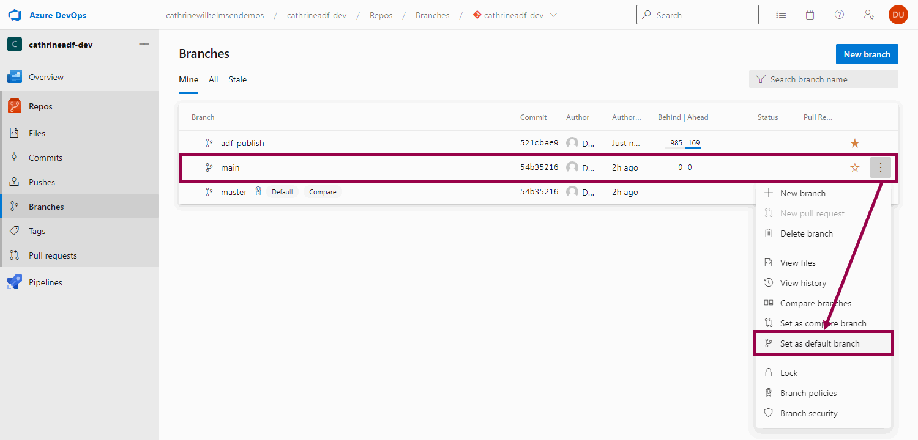The width and height of the screenshot is (918, 440).
Task: Open the Overview sidebar item
Action: pyautogui.click(x=45, y=76)
